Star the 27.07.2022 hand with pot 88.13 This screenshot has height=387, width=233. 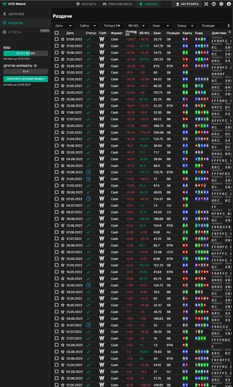click(x=62, y=119)
